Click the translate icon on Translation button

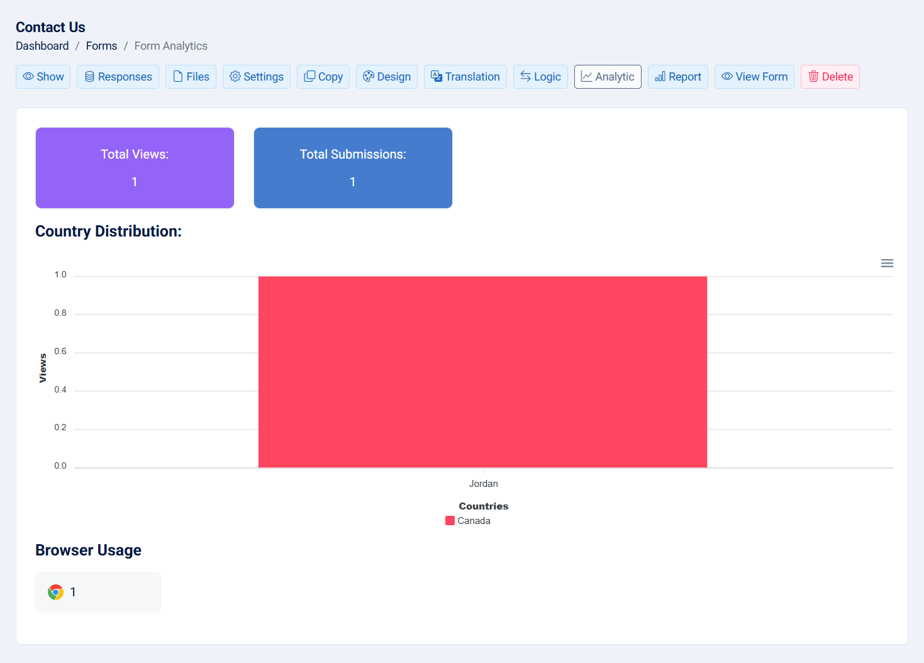click(x=437, y=77)
